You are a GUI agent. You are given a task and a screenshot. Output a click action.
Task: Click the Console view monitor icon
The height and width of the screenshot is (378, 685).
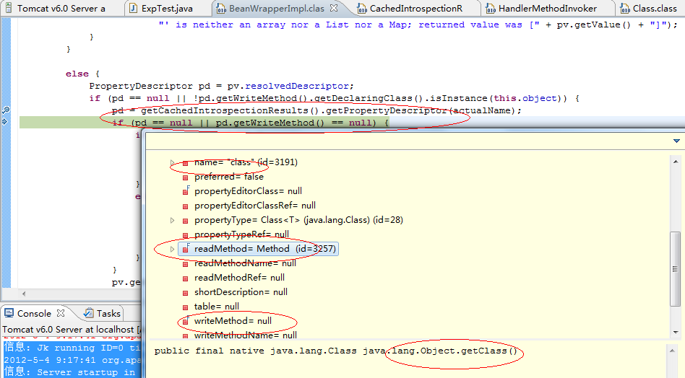[9, 313]
